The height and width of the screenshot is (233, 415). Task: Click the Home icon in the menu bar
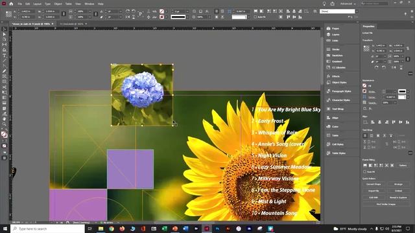coord(11,4)
